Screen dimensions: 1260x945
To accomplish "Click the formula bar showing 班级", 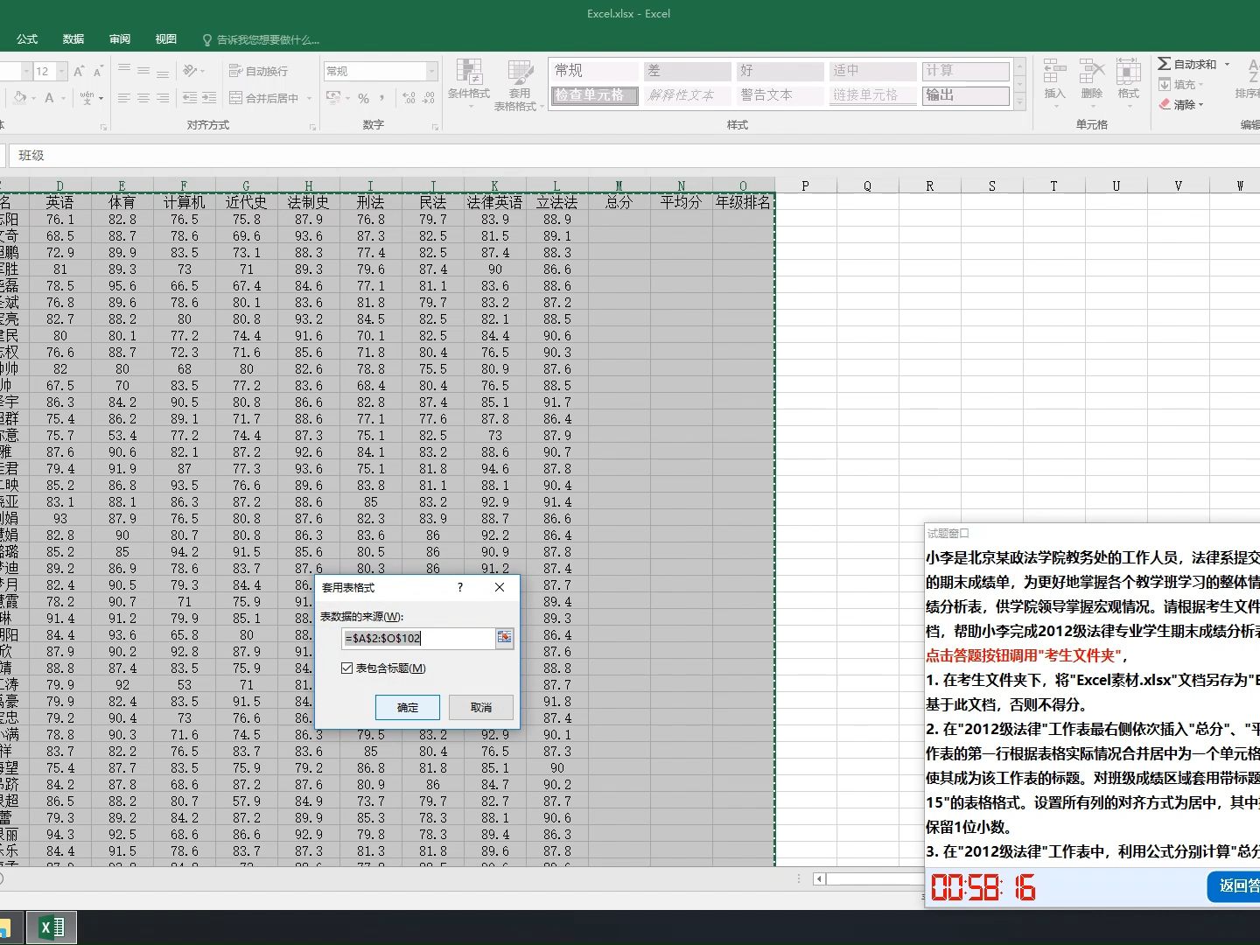I will 634,155.
